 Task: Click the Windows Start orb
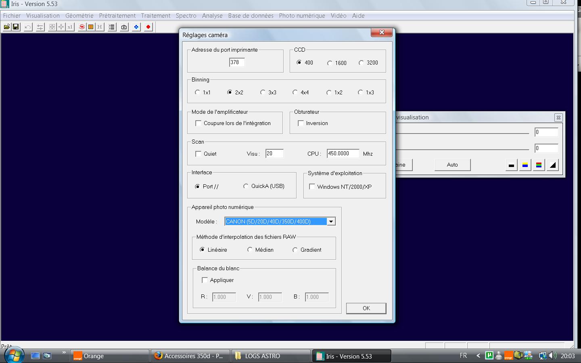pyautogui.click(x=14, y=356)
